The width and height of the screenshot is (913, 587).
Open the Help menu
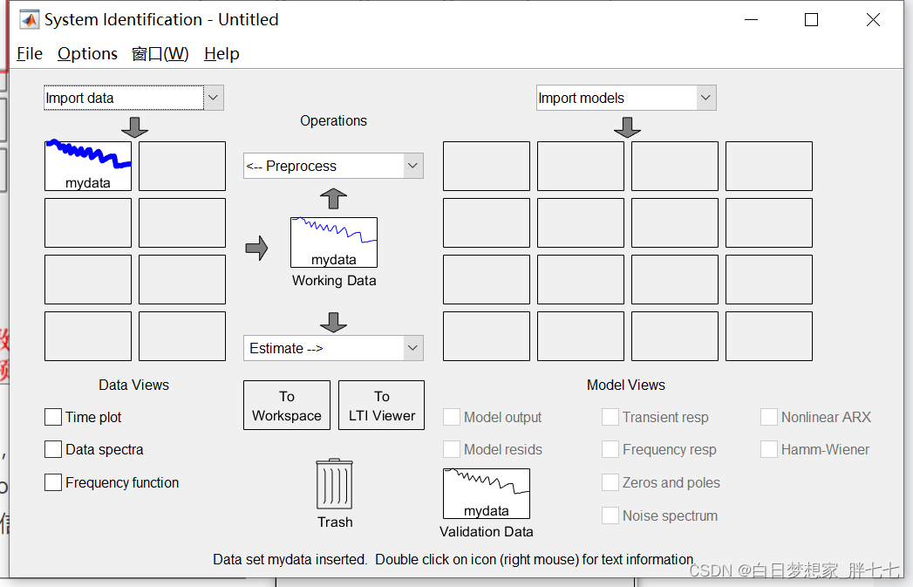coord(221,53)
